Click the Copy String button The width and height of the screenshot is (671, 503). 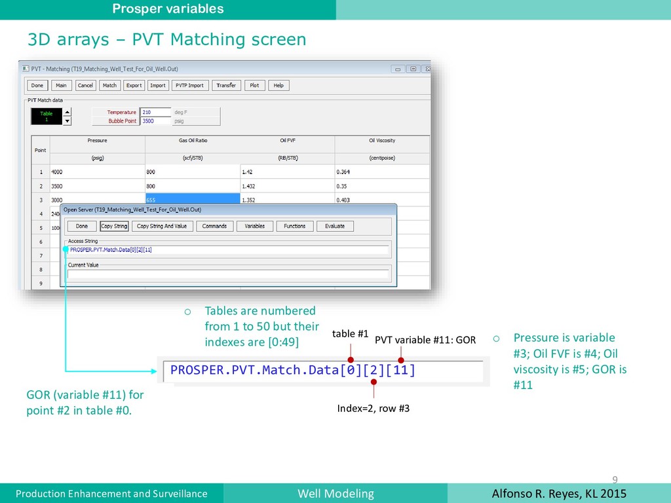pyautogui.click(x=114, y=226)
